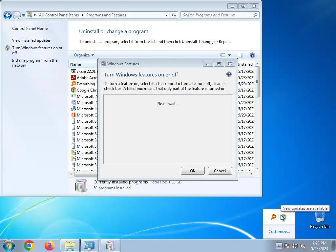Click the search magnifier icon
The height and width of the screenshot is (252, 336).
click(255, 15)
